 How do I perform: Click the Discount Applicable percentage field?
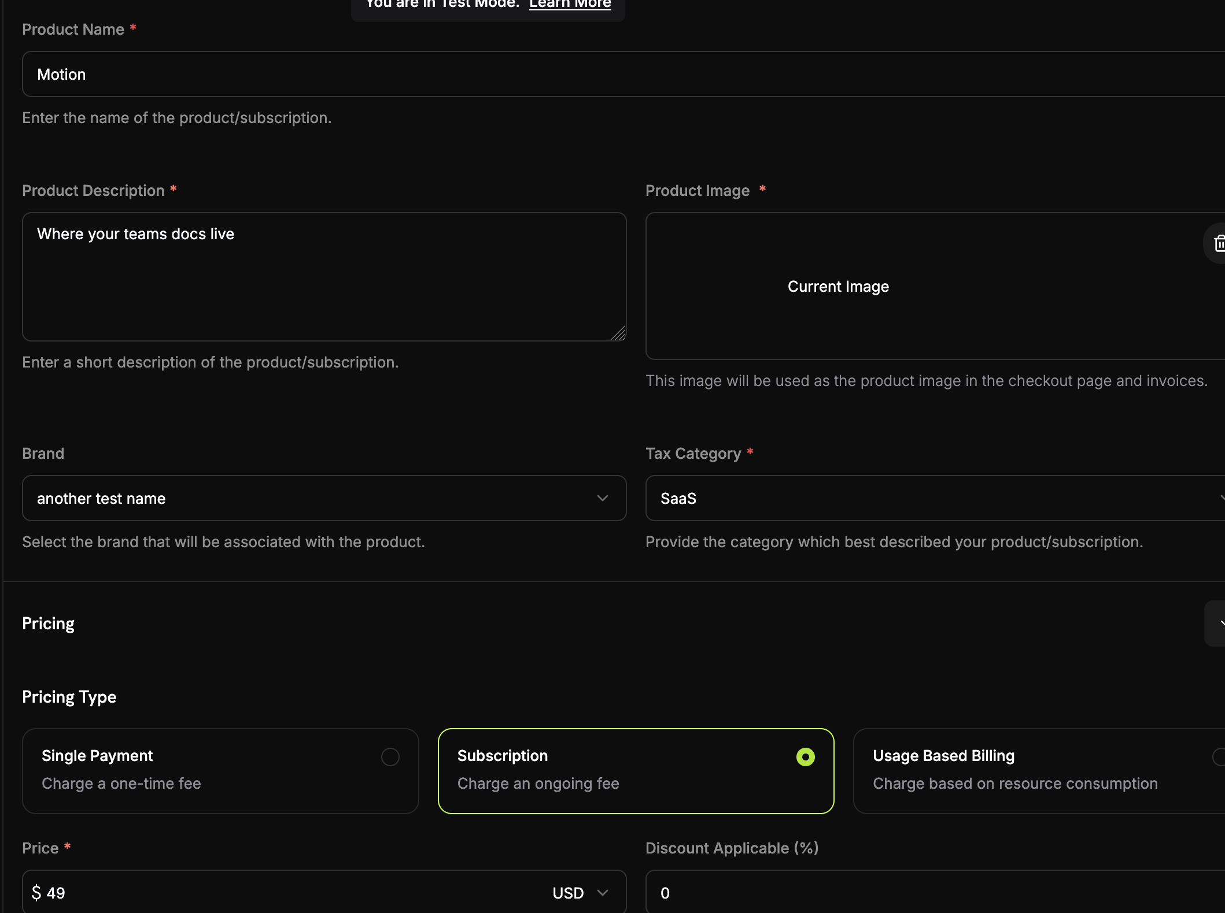[x=868, y=892]
